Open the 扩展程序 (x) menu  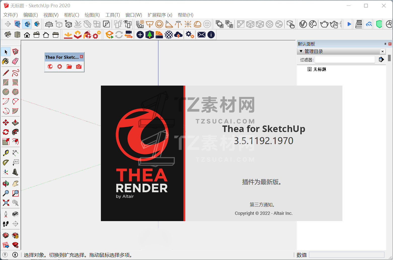tap(160, 15)
